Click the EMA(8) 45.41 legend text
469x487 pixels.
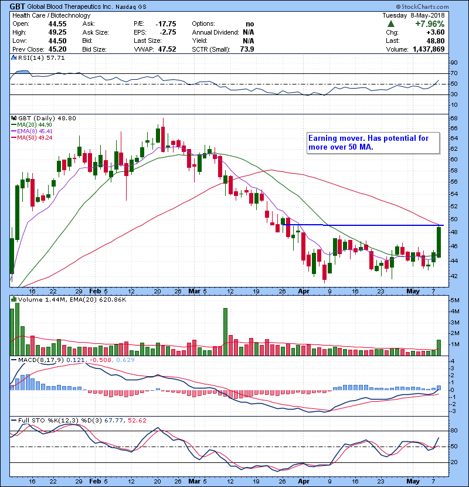[35, 131]
